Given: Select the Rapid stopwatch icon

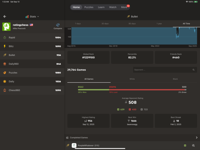Looking at the screenshot, I should 5,37.
